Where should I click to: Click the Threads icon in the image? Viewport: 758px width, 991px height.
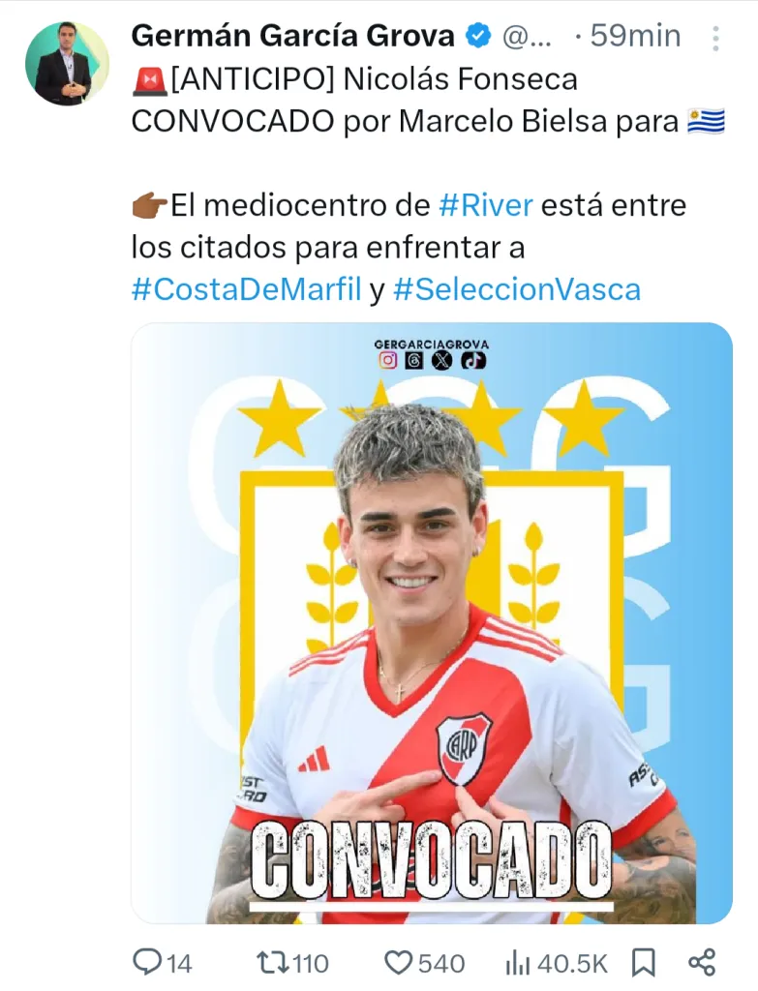[x=414, y=360]
